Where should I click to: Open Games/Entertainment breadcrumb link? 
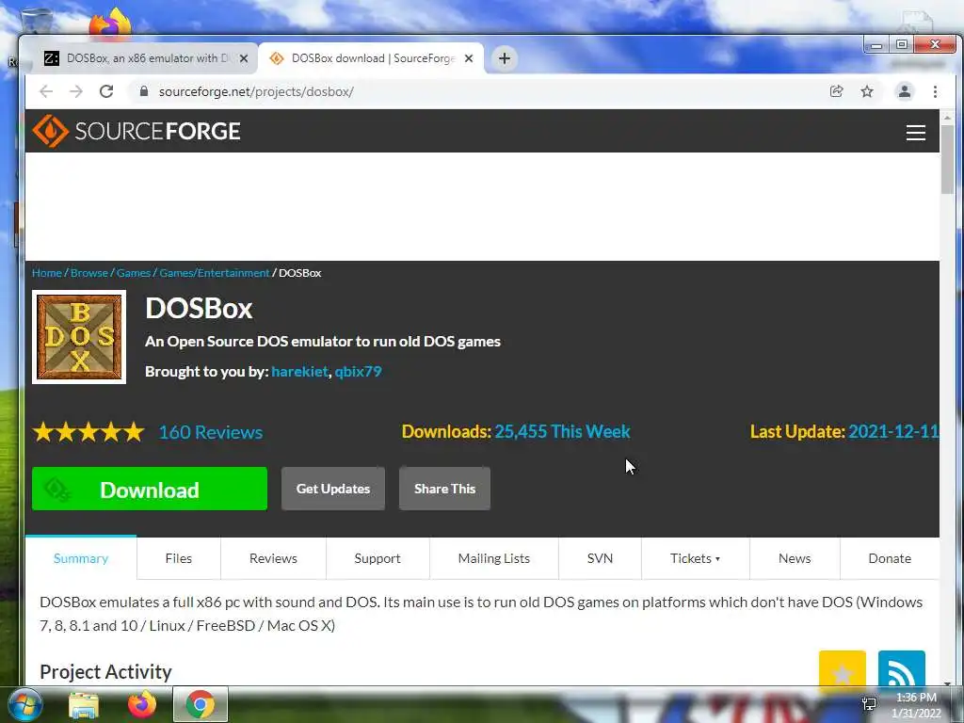(214, 272)
